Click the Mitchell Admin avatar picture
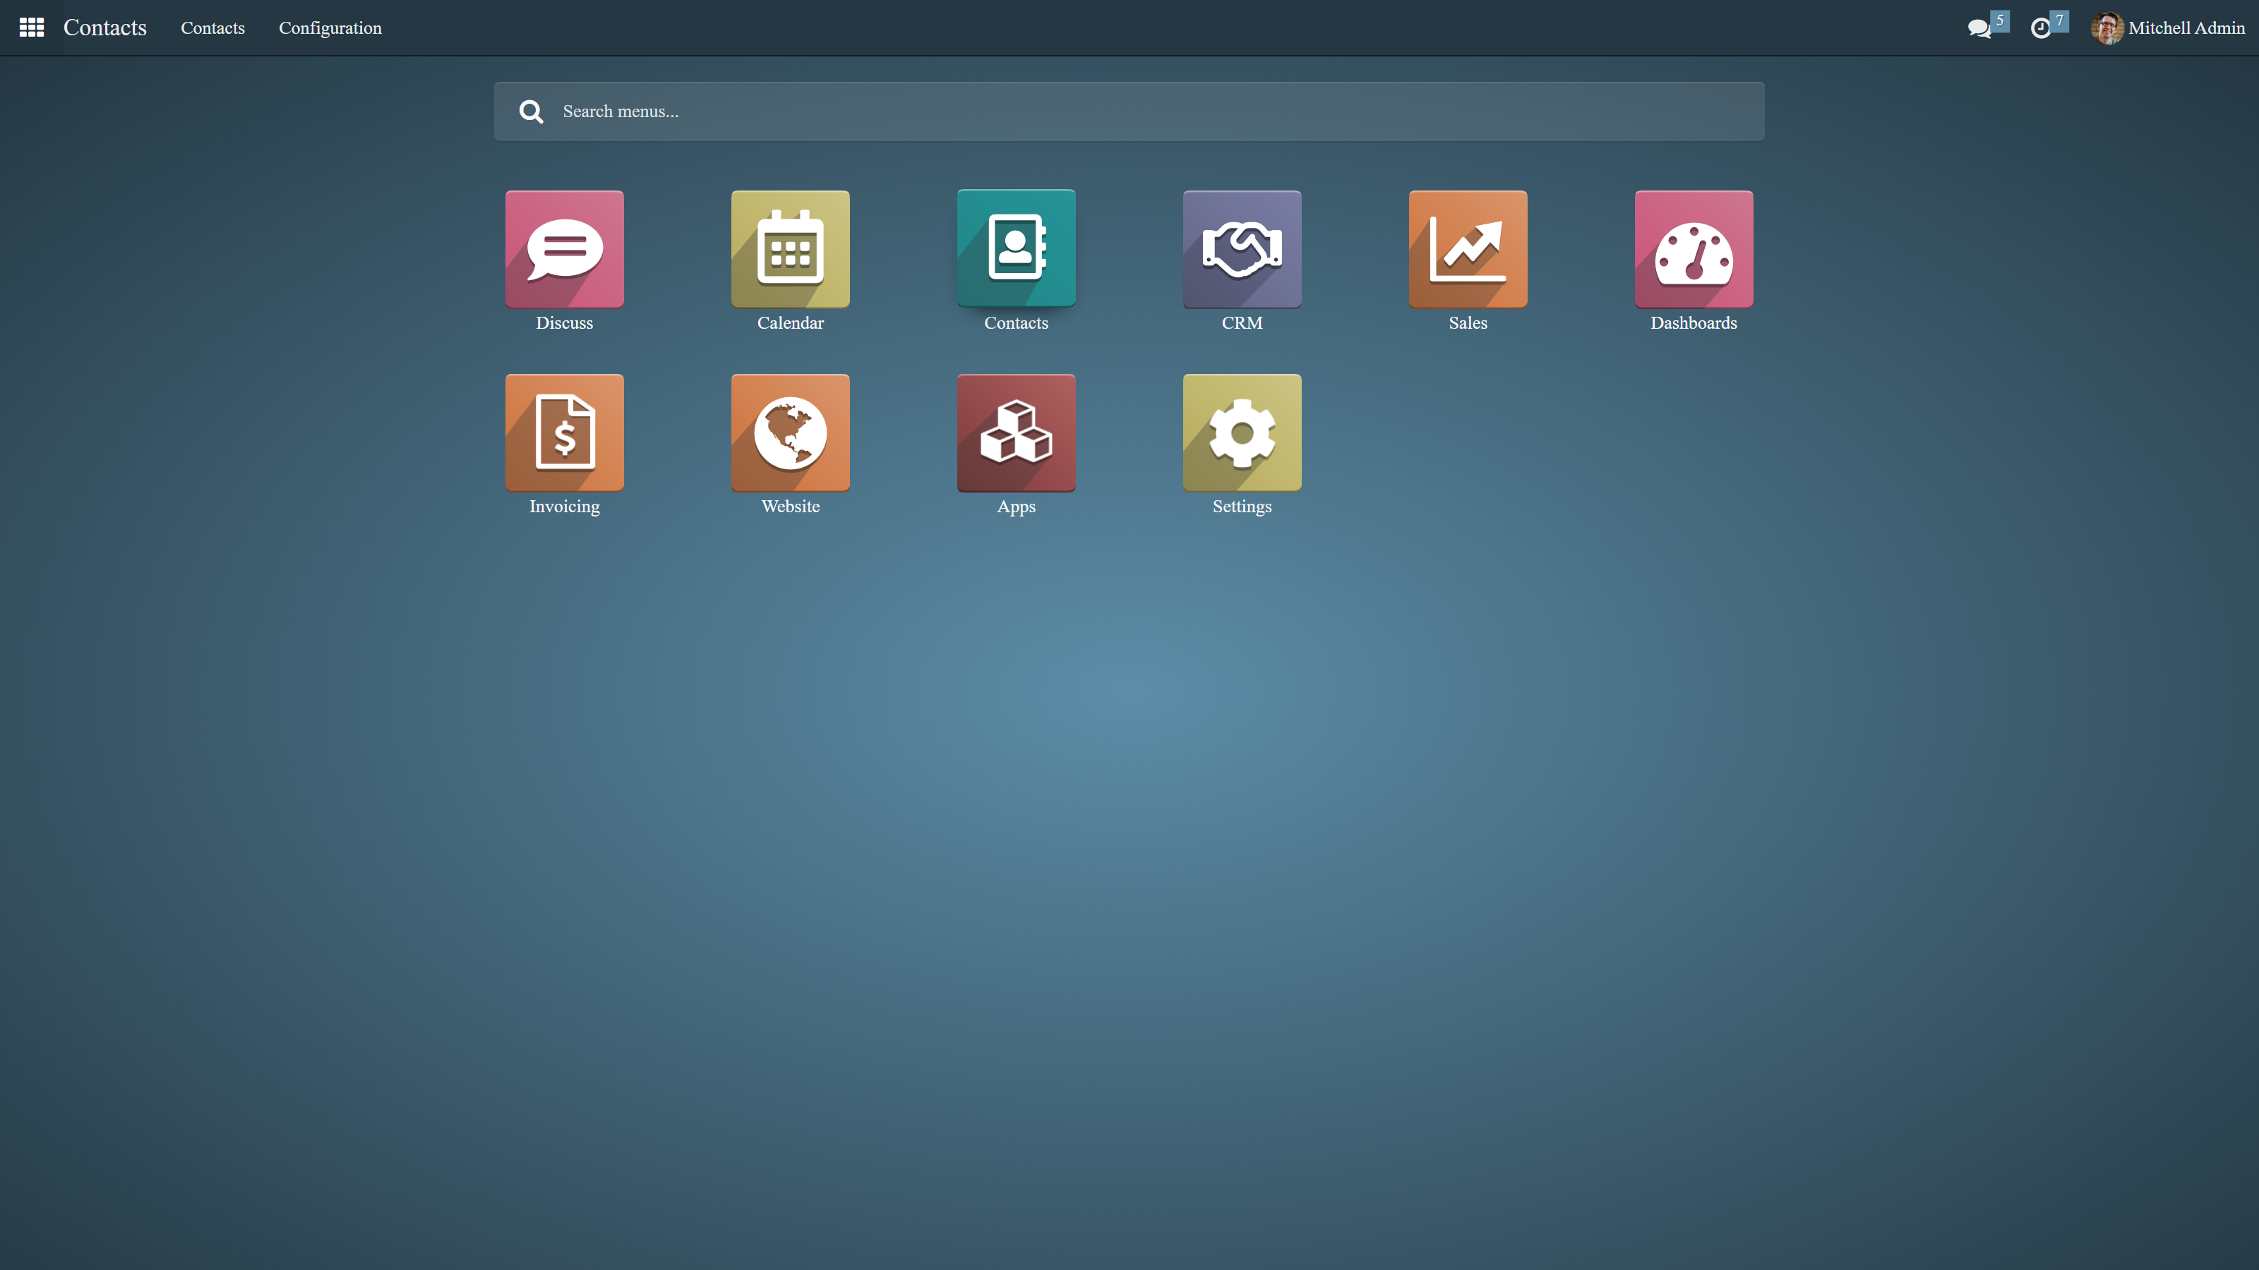 (2107, 28)
